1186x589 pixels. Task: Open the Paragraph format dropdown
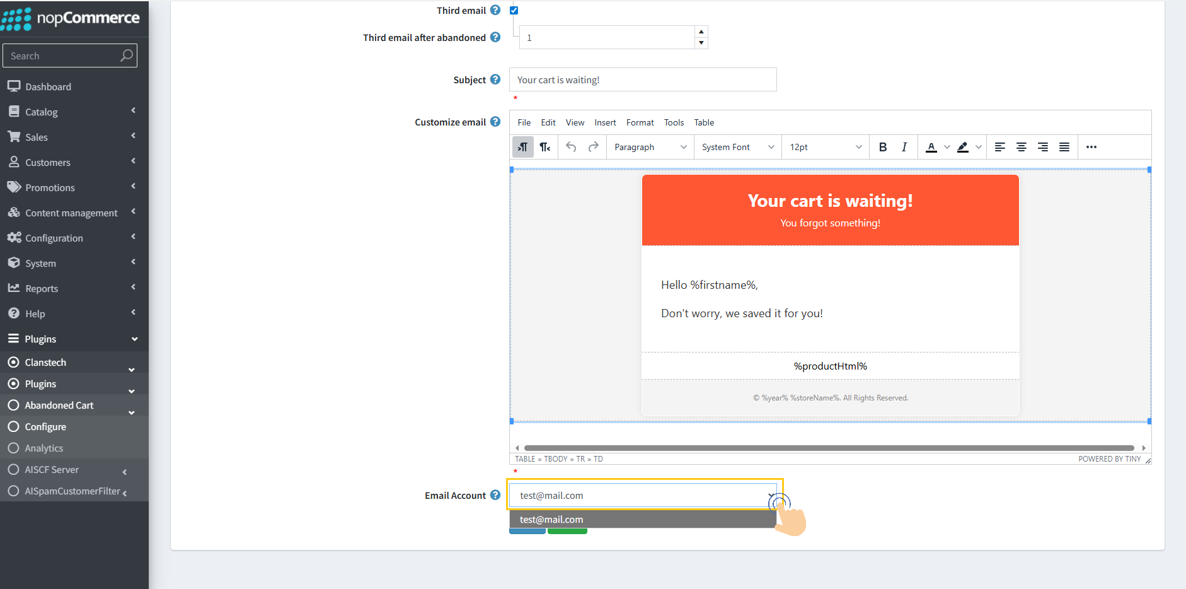650,147
